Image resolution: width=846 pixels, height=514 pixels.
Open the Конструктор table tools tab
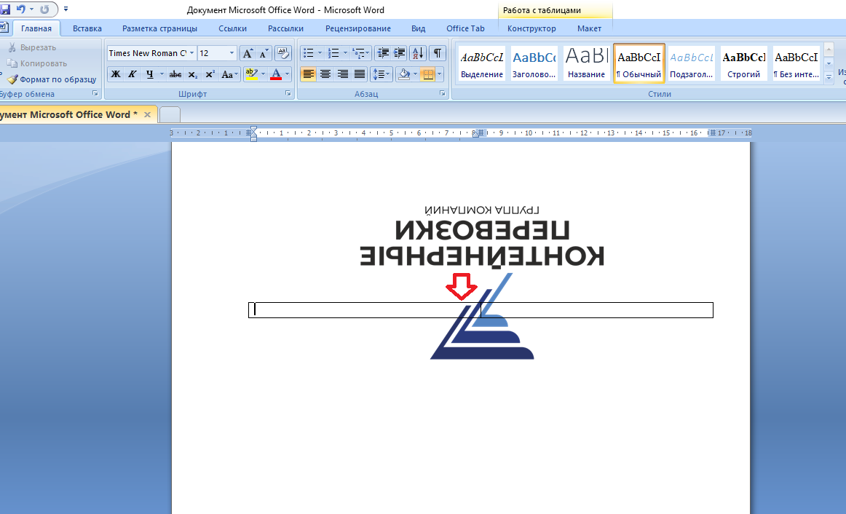pos(531,28)
